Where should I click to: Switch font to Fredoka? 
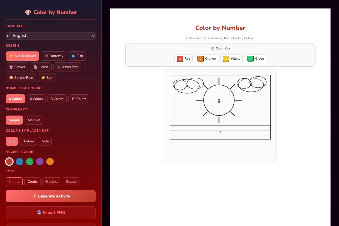click(52, 182)
